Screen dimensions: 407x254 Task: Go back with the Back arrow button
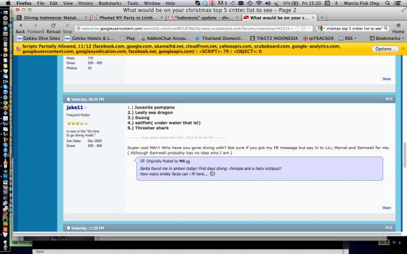pos(20,26)
